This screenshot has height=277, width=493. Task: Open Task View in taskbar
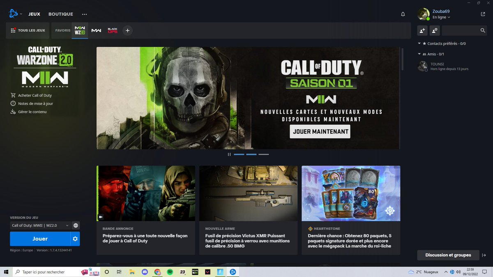point(119,272)
